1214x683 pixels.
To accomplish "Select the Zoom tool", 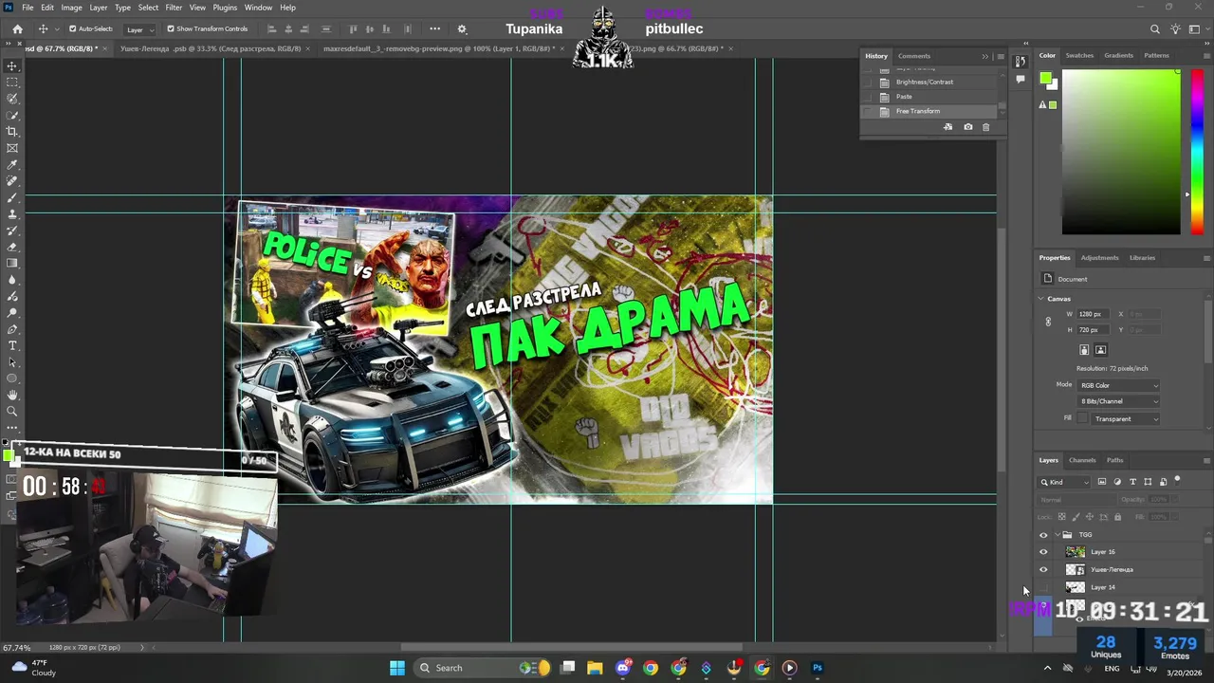I will (12, 412).
